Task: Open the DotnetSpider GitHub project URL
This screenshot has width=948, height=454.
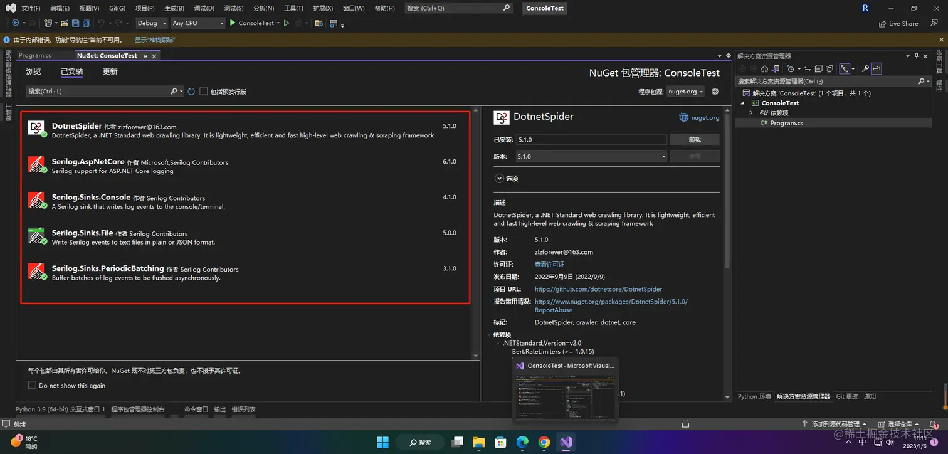Action: [598, 289]
